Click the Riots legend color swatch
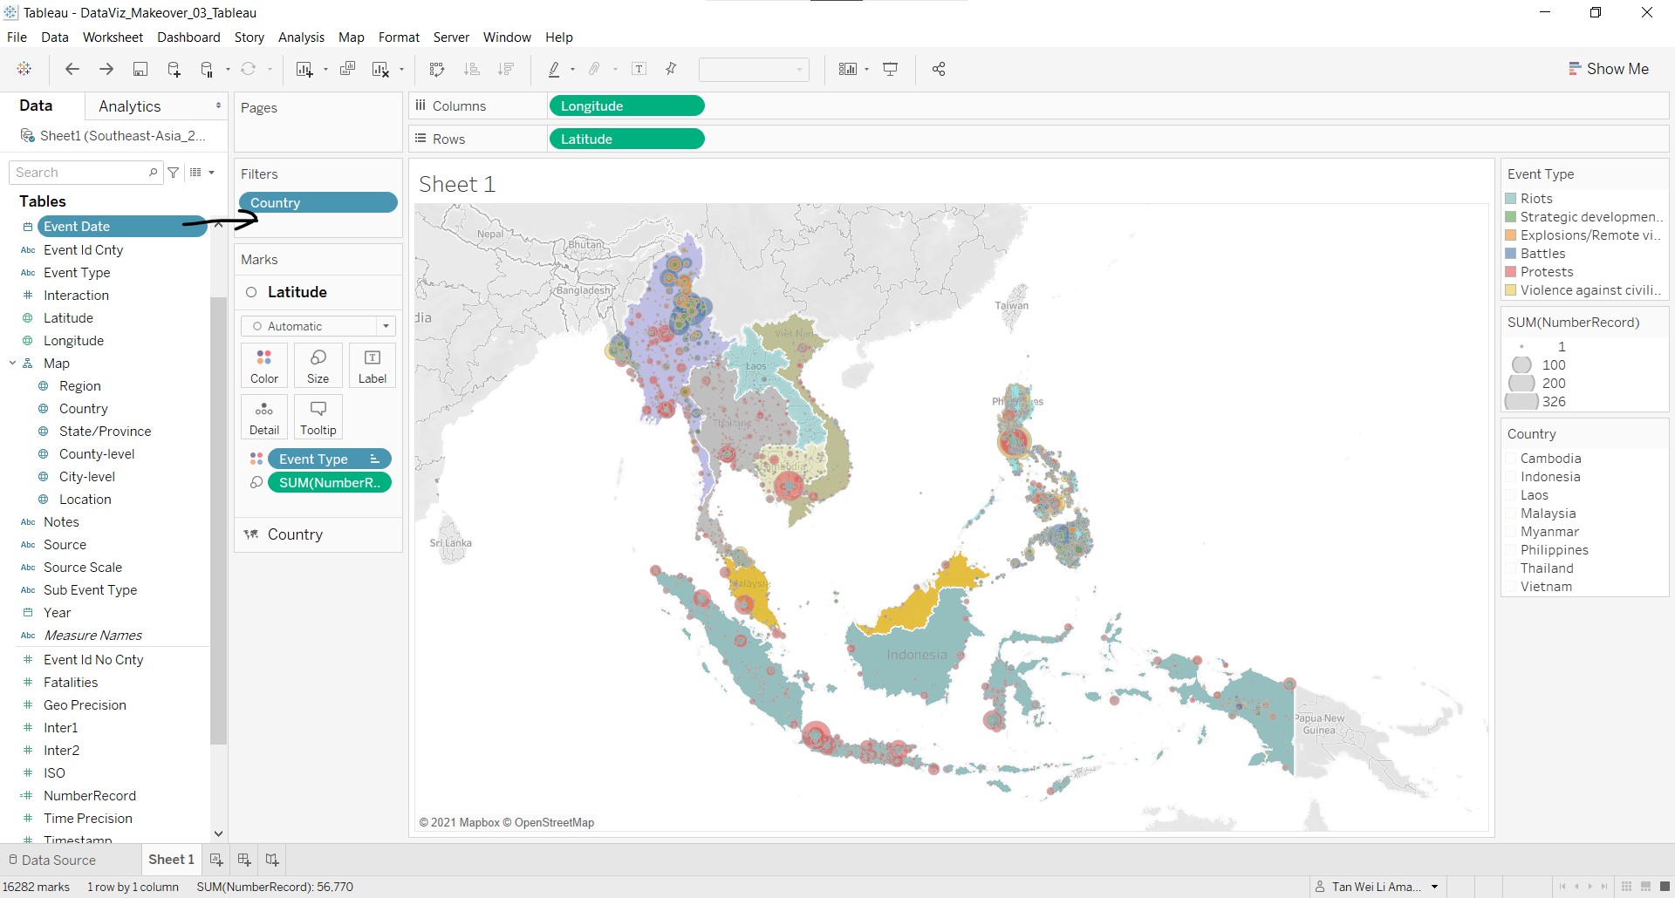Screen dimensions: 1675x898 pos(1511,199)
